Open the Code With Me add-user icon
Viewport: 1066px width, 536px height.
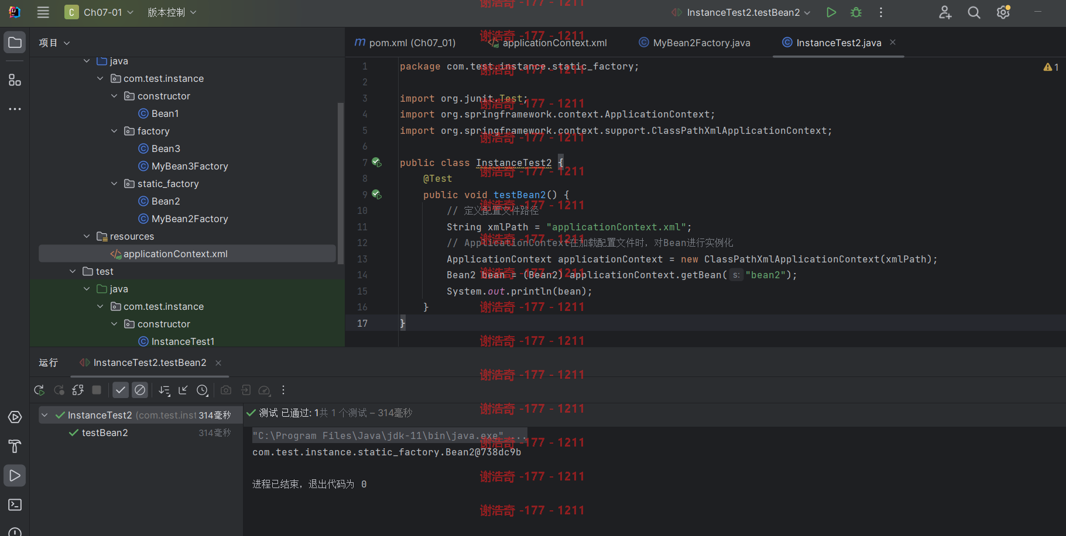point(945,12)
